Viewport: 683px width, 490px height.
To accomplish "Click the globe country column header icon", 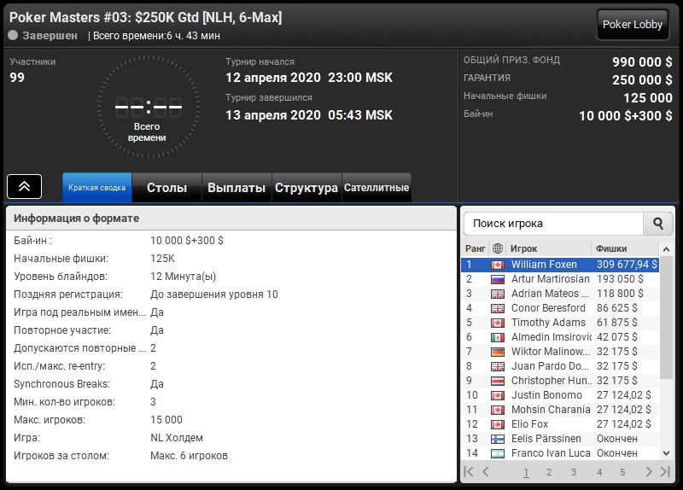I will (498, 248).
